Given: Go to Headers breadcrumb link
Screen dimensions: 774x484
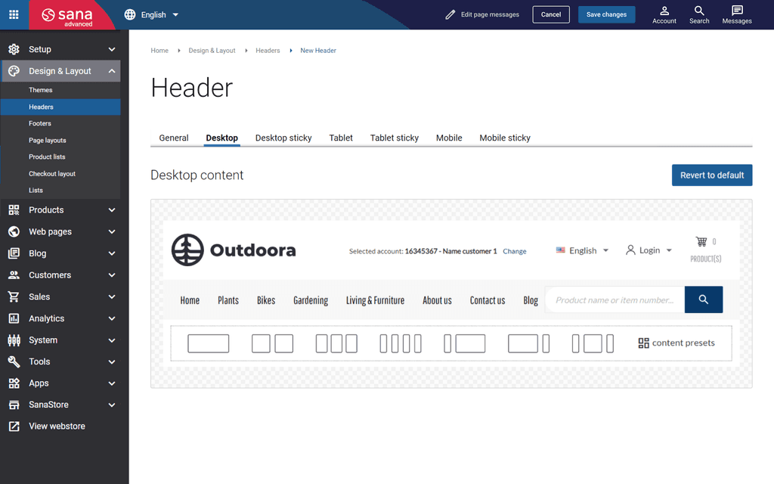Looking at the screenshot, I should pyautogui.click(x=268, y=51).
